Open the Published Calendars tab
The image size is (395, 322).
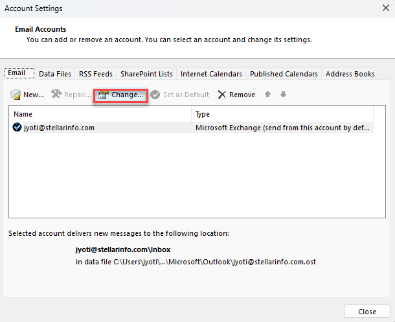click(x=284, y=74)
